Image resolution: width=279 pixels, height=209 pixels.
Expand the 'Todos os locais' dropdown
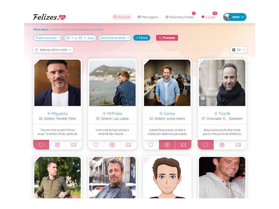coord(48,38)
